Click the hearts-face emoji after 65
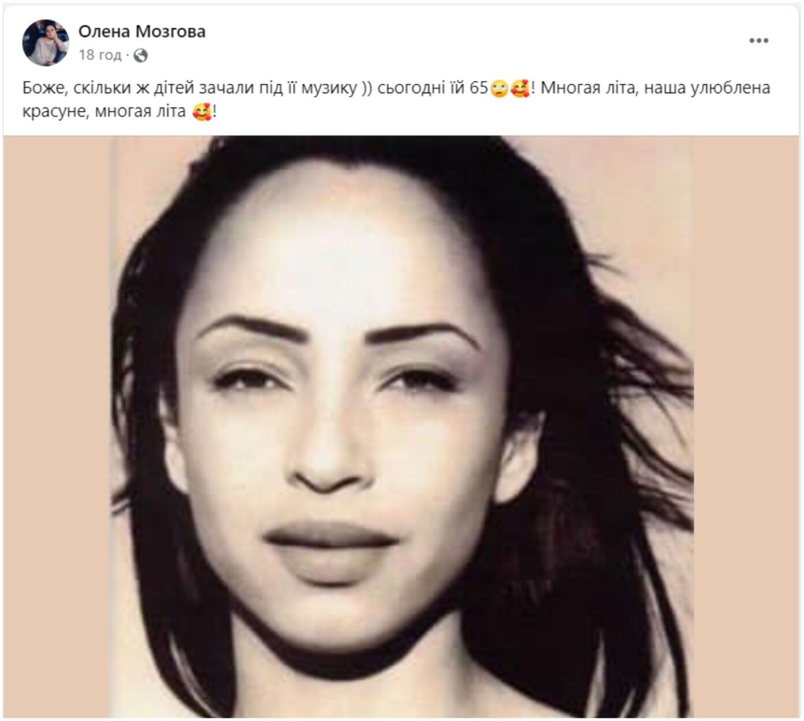804x721 pixels. (x=520, y=89)
